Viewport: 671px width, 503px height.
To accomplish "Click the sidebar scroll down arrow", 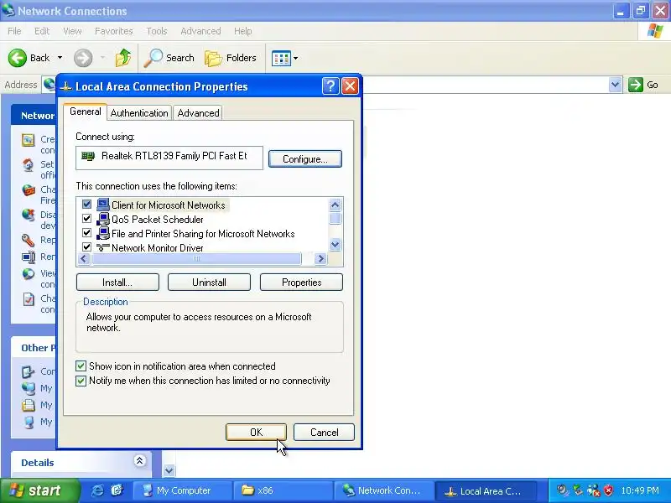I will pos(169,471).
